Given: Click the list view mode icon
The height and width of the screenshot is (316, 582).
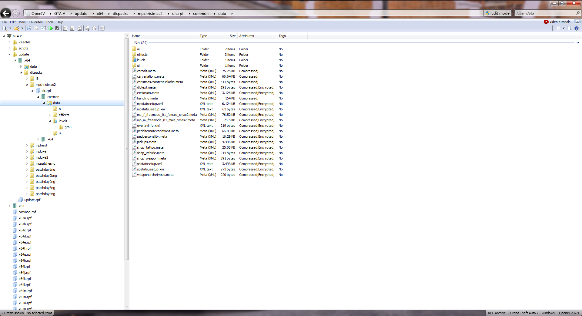Looking at the screenshot, I should click(x=558, y=28).
